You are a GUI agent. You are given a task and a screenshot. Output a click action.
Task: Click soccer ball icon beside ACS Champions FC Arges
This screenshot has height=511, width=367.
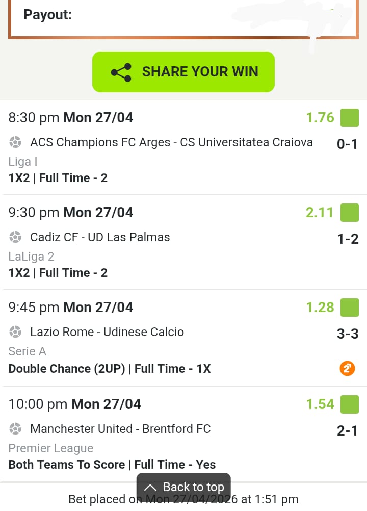pos(15,142)
